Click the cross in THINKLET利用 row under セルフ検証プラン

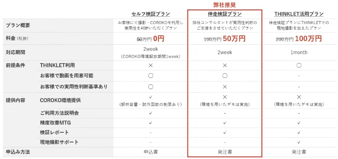click(151, 65)
